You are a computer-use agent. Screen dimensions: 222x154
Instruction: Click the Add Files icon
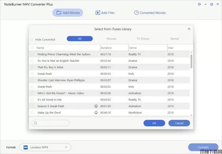click(x=98, y=13)
